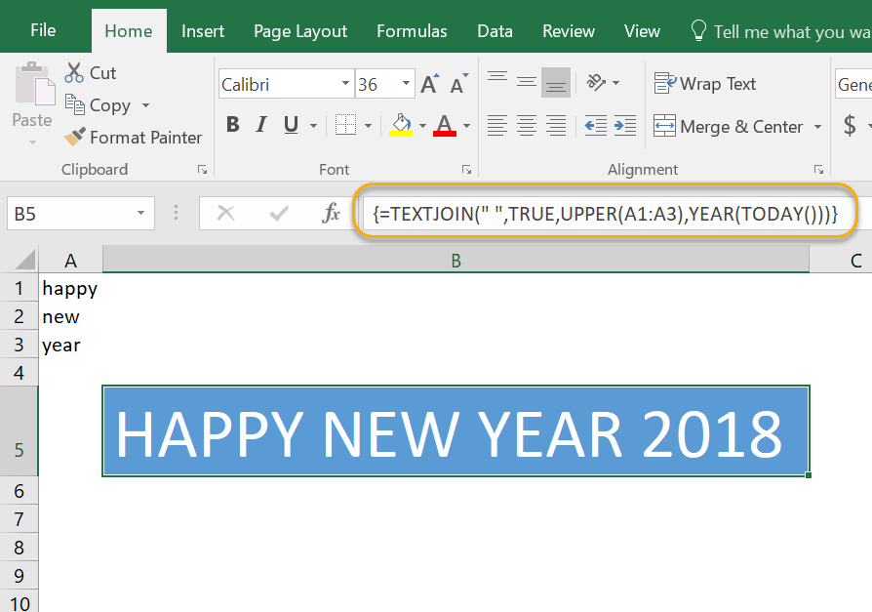Screen dimensions: 872x612
Task: Switch to the Insert tab
Action: pos(203,31)
